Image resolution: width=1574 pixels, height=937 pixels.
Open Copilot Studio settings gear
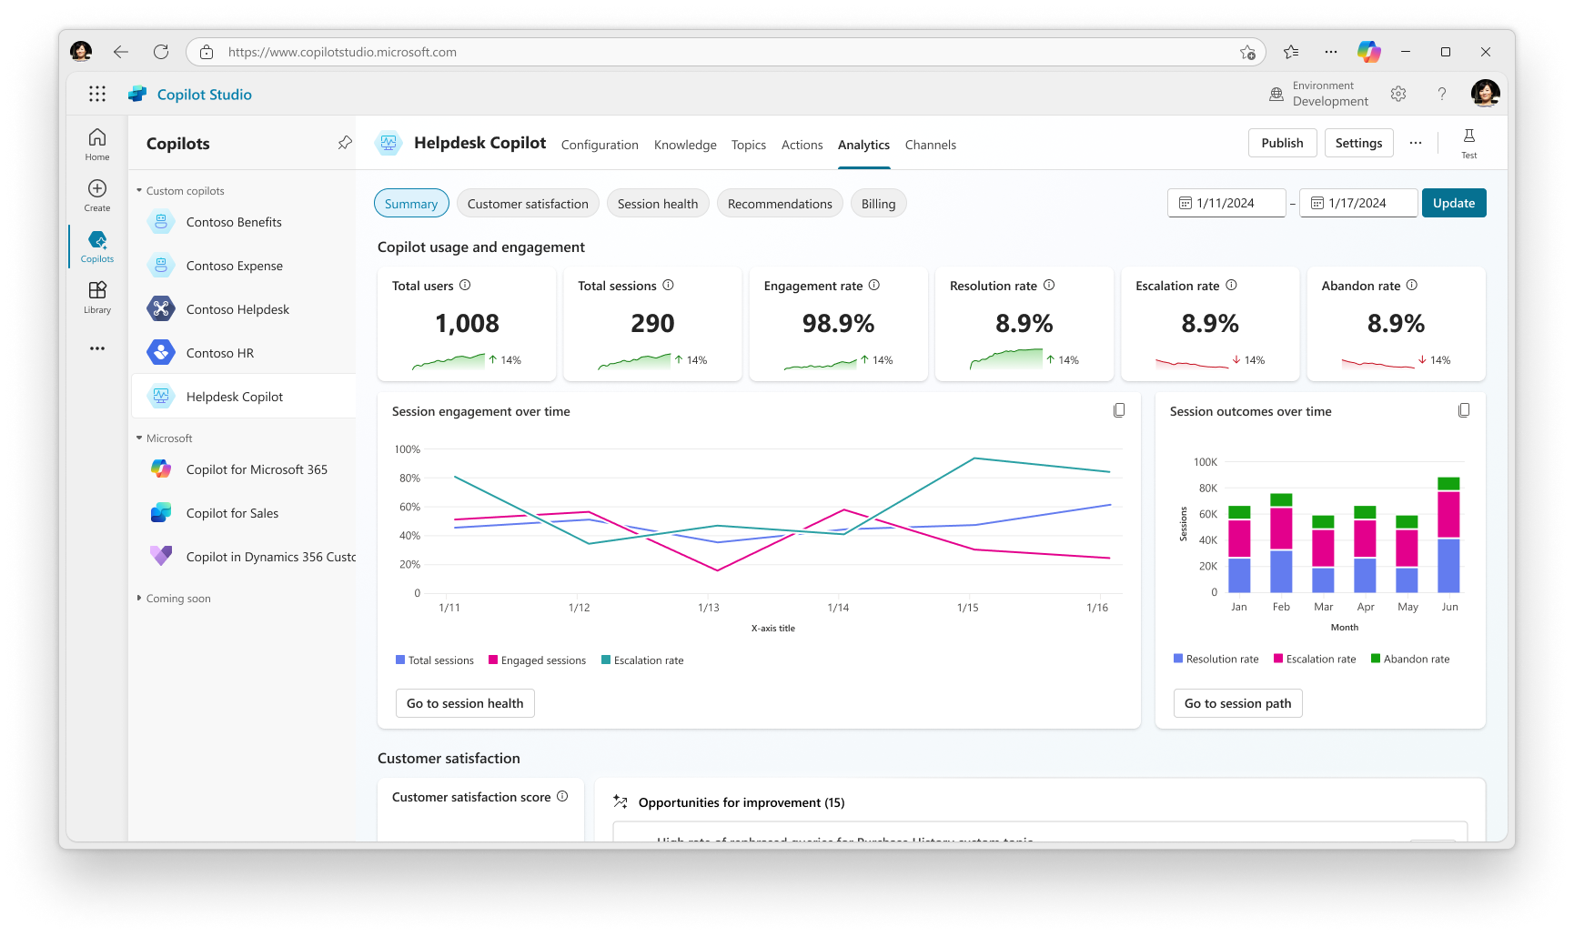pos(1398,94)
